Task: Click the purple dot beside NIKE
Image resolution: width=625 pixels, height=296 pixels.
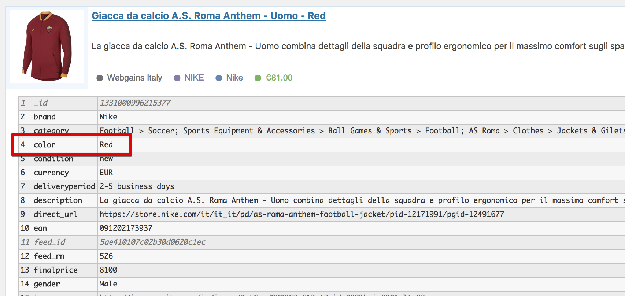Action: (177, 78)
